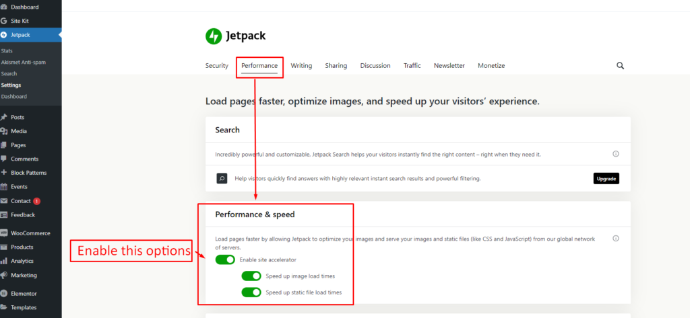Click the Media library icon

[3, 131]
